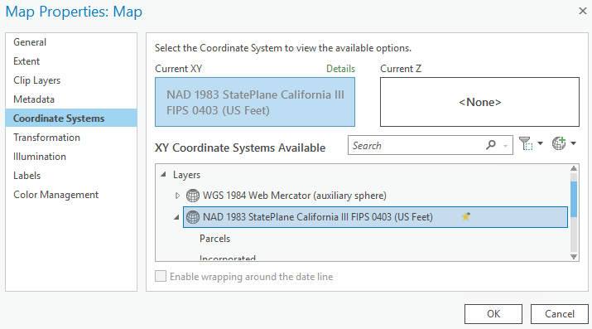The image size is (592, 329).
Task: Click the Details link
Action: pos(340,69)
